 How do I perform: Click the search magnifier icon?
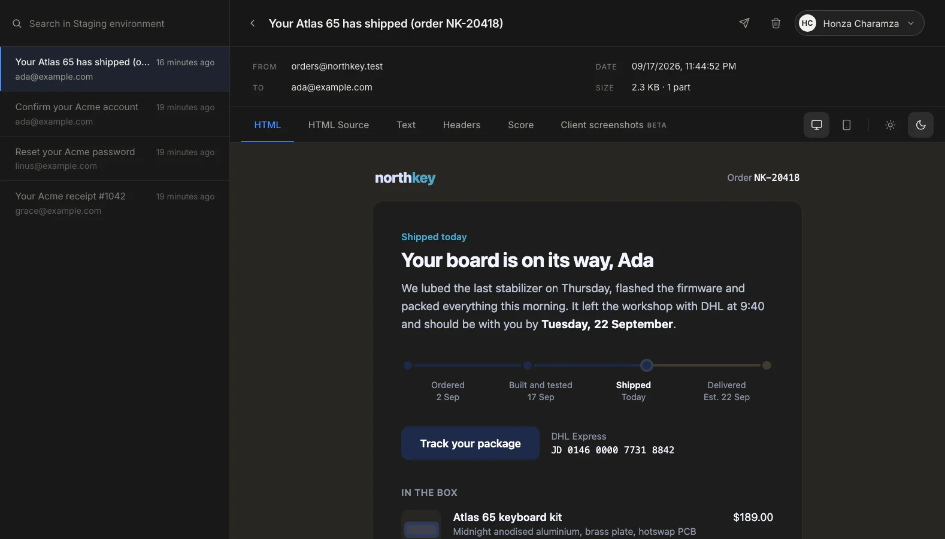[17, 24]
